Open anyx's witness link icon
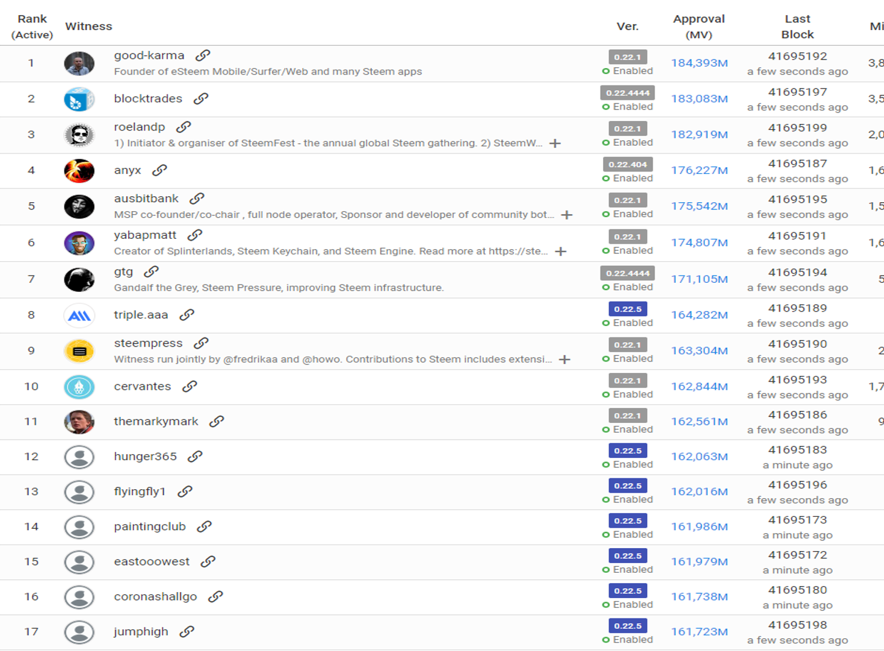The width and height of the screenshot is (884, 651). [159, 170]
